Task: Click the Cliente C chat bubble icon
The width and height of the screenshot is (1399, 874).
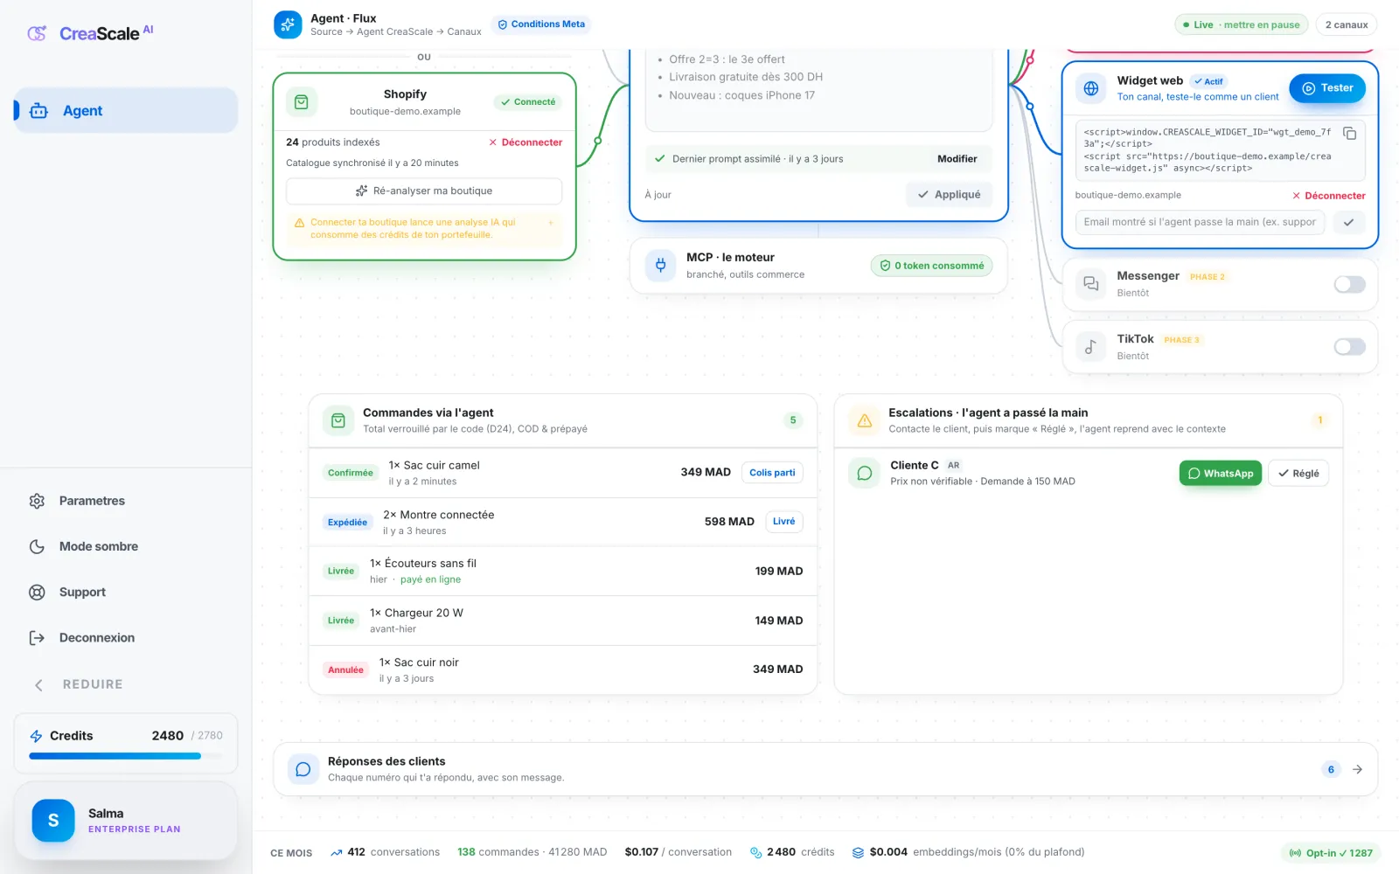Action: pyautogui.click(x=864, y=473)
